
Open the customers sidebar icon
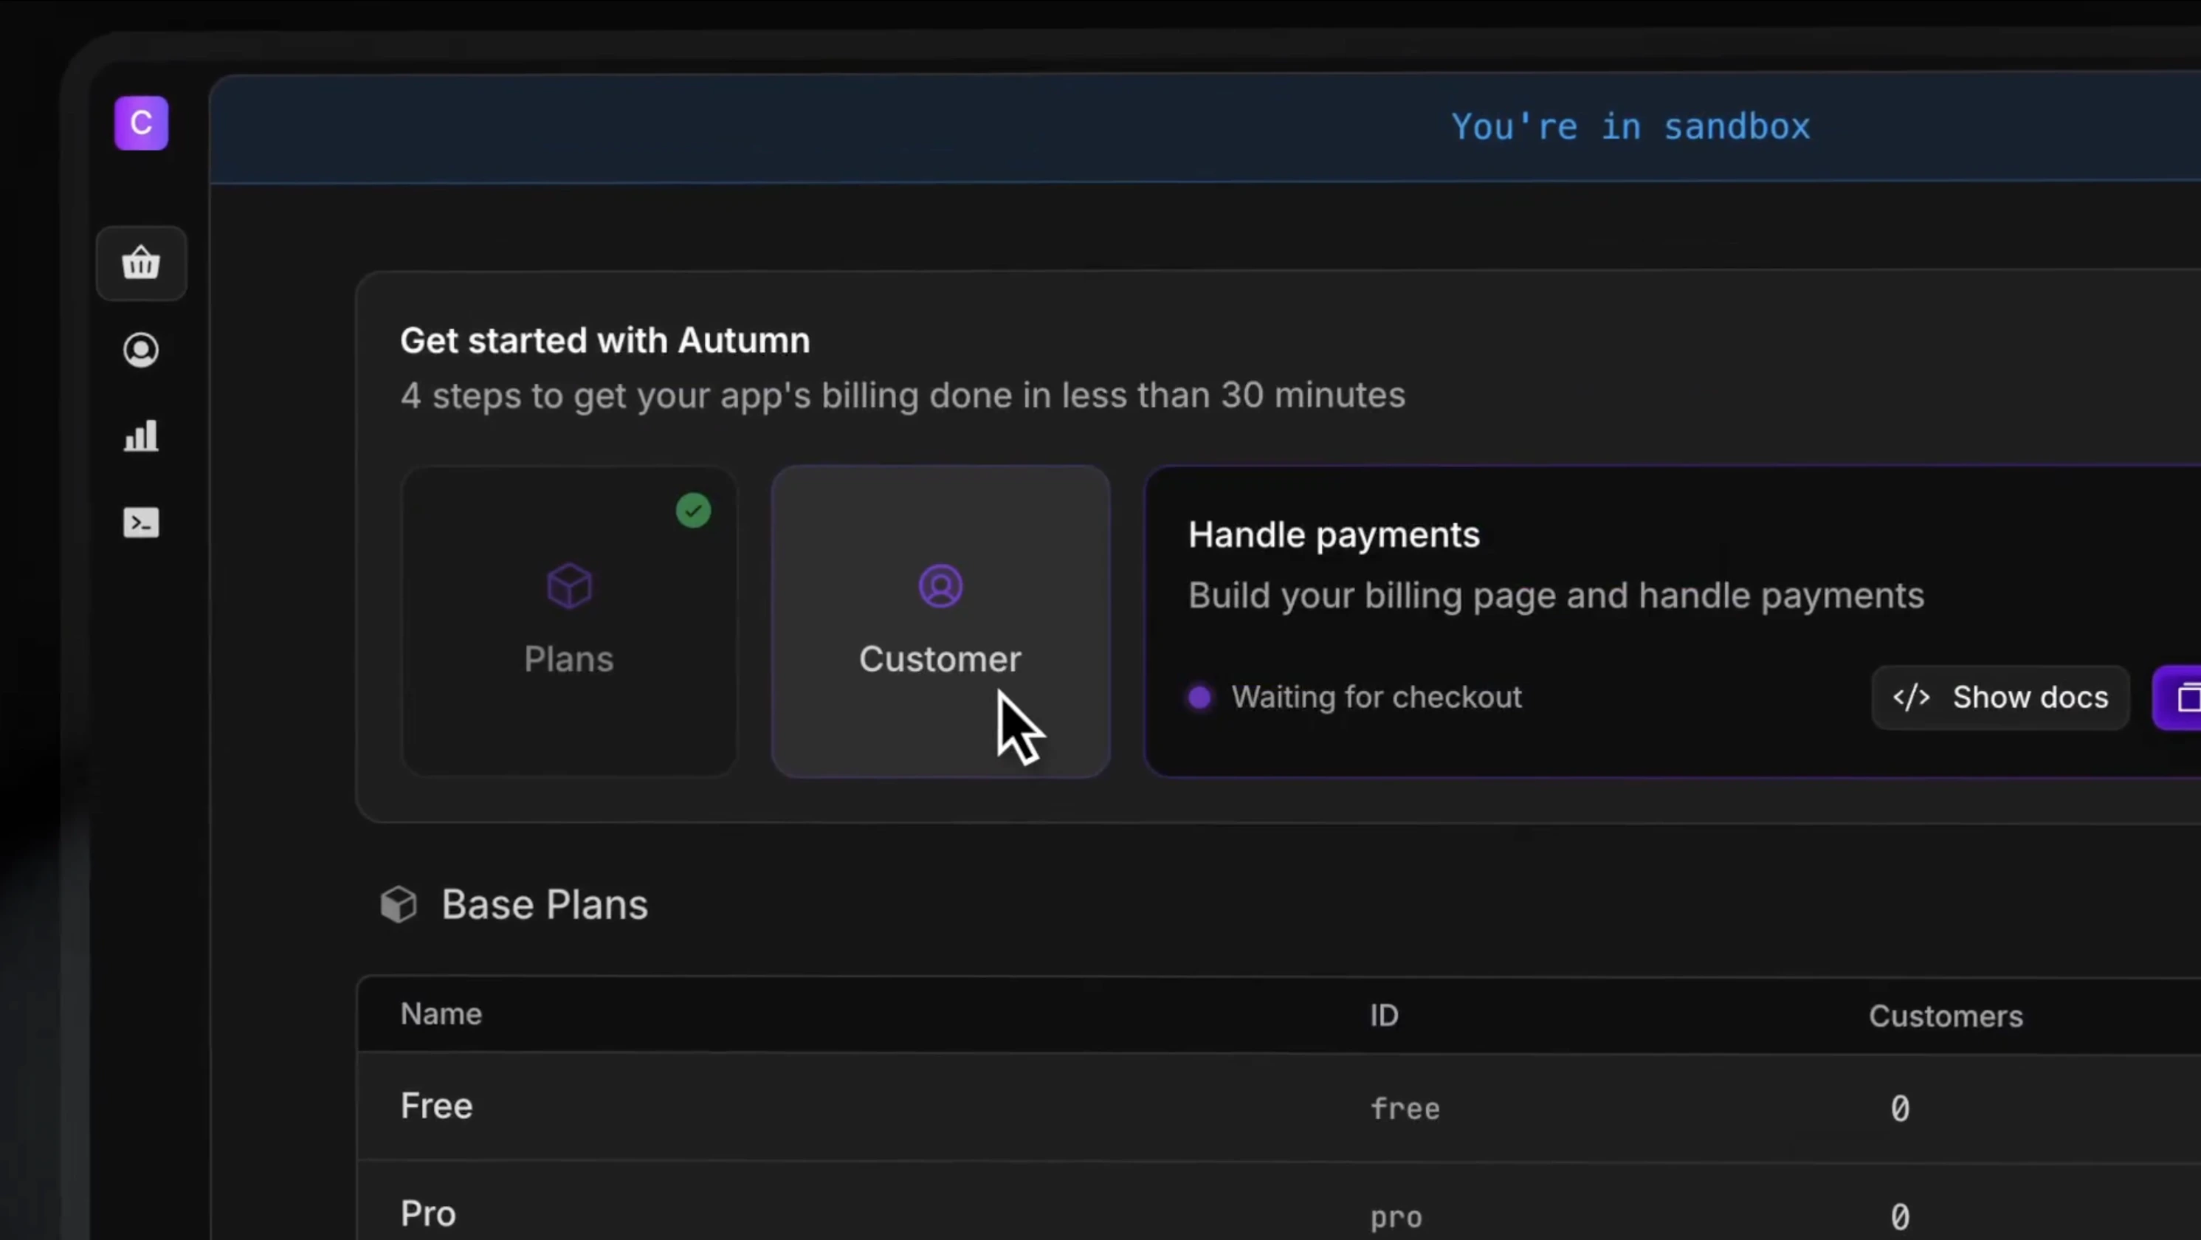pos(141,351)
